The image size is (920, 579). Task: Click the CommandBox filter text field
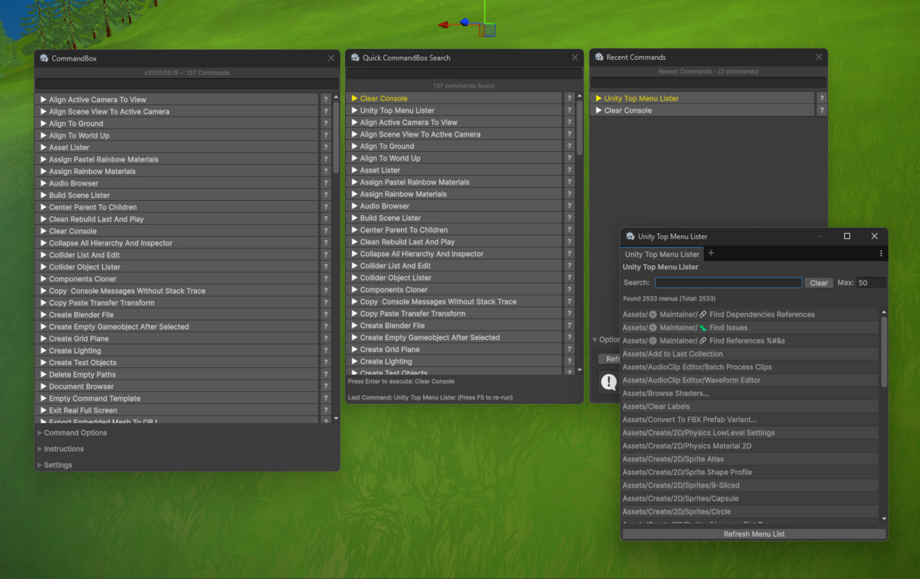click(187, 84)
